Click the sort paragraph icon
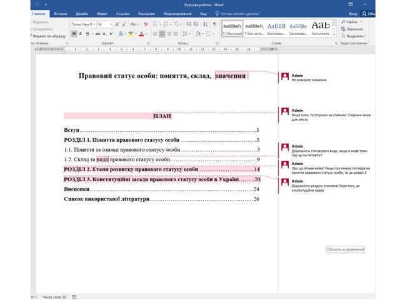 coord(204,24)
